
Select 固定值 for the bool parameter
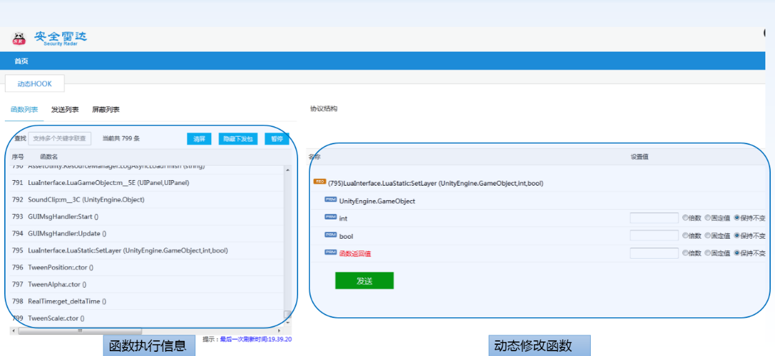(x=708, y=235)
